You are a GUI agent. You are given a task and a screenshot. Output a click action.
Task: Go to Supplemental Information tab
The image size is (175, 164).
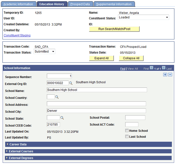114,4
